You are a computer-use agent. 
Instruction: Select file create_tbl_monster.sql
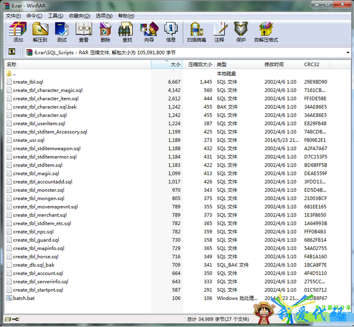coord(38,190)
